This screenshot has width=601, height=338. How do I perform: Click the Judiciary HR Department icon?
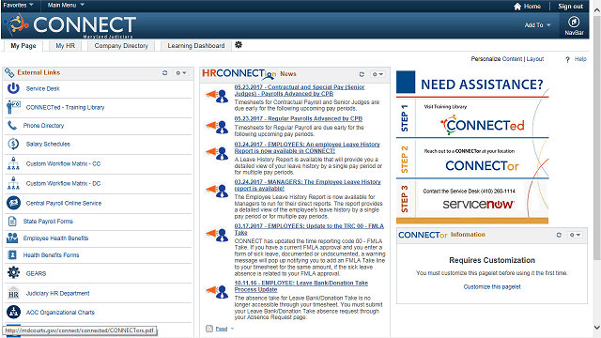coord(13,293)
